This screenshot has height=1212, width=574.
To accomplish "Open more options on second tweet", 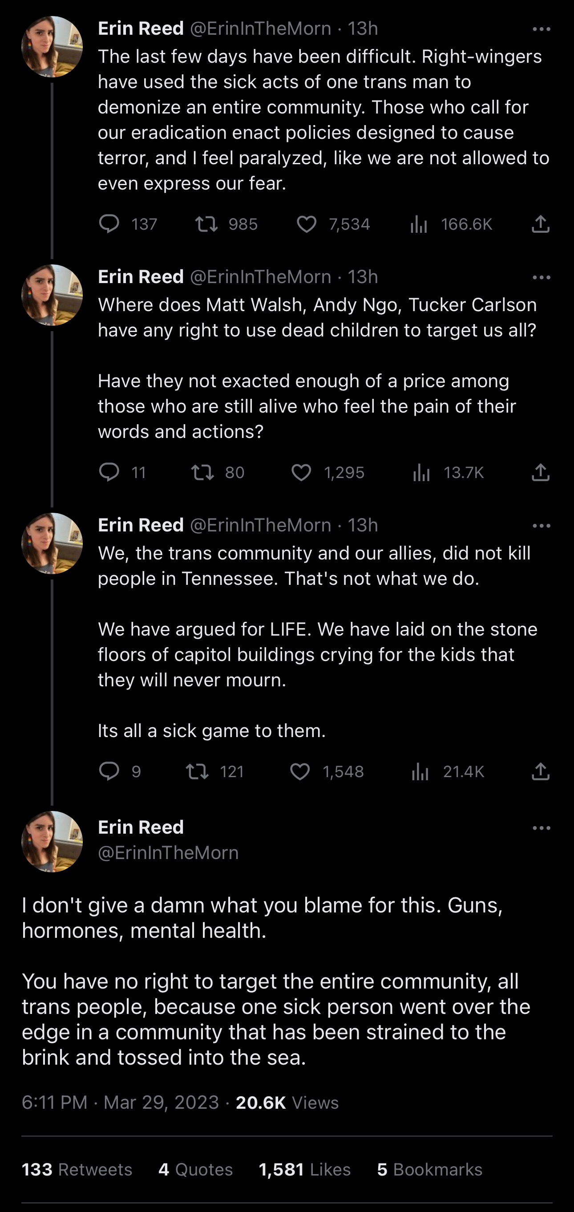I will tap(541, 278).
